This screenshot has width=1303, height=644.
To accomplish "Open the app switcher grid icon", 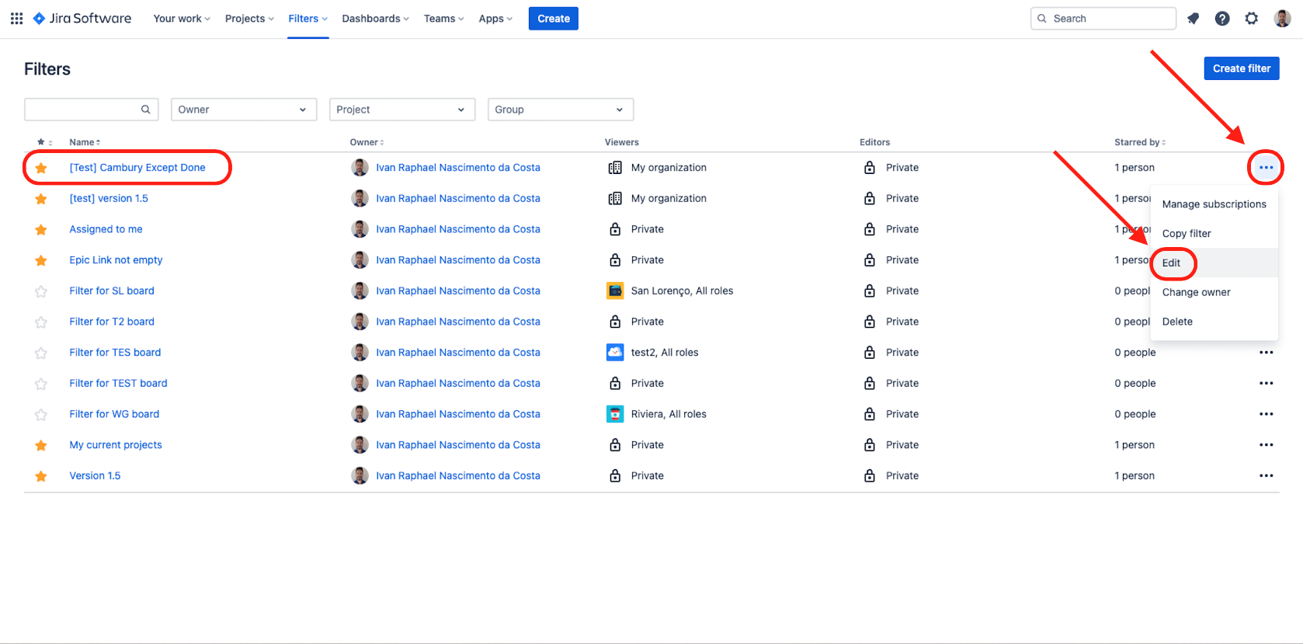I will click(16, 19).
